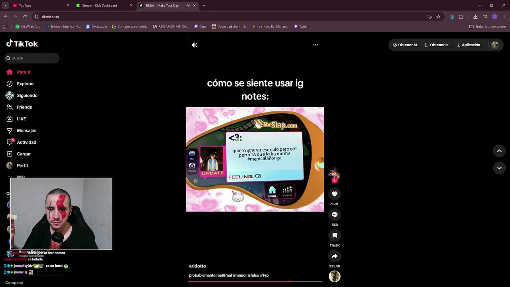Click the Obtener M... button

pos(406,45)
